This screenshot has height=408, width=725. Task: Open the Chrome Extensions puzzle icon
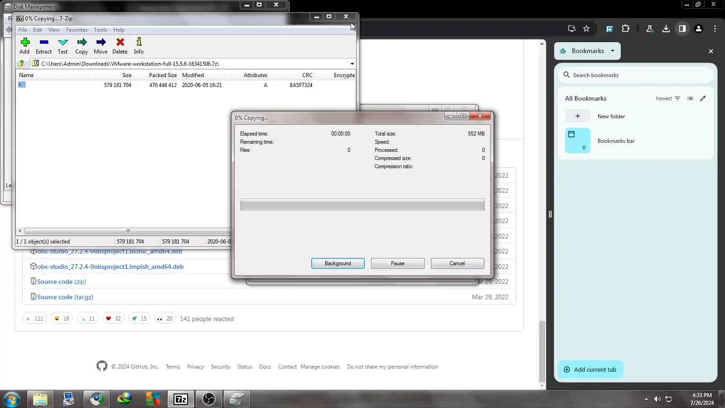pyautogui.click(x=625, y=29)
